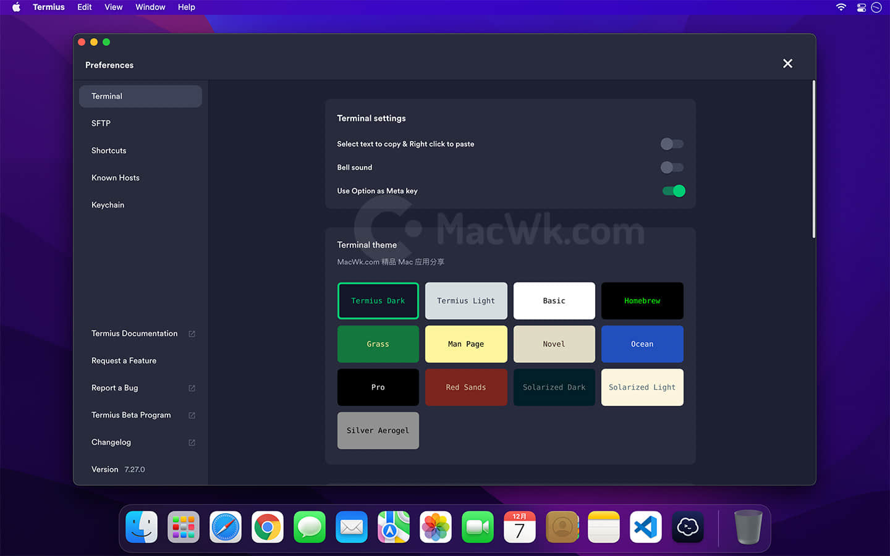This screenshot has height=556, width=890.
Task: Open Safari browser in the Dock
Action: tap(226, 527)
